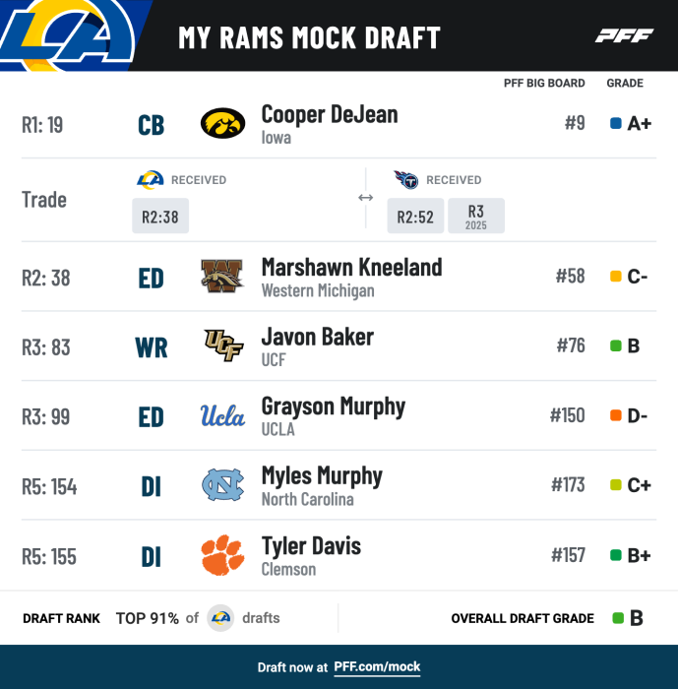Viewport: 678px width, 689px height.
Task: Click the blue A+ grade color square
Action: coord(616,124)
